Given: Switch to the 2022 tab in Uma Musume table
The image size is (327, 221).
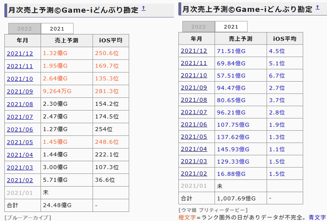Looking at the screenshot, I should (198, 27).
